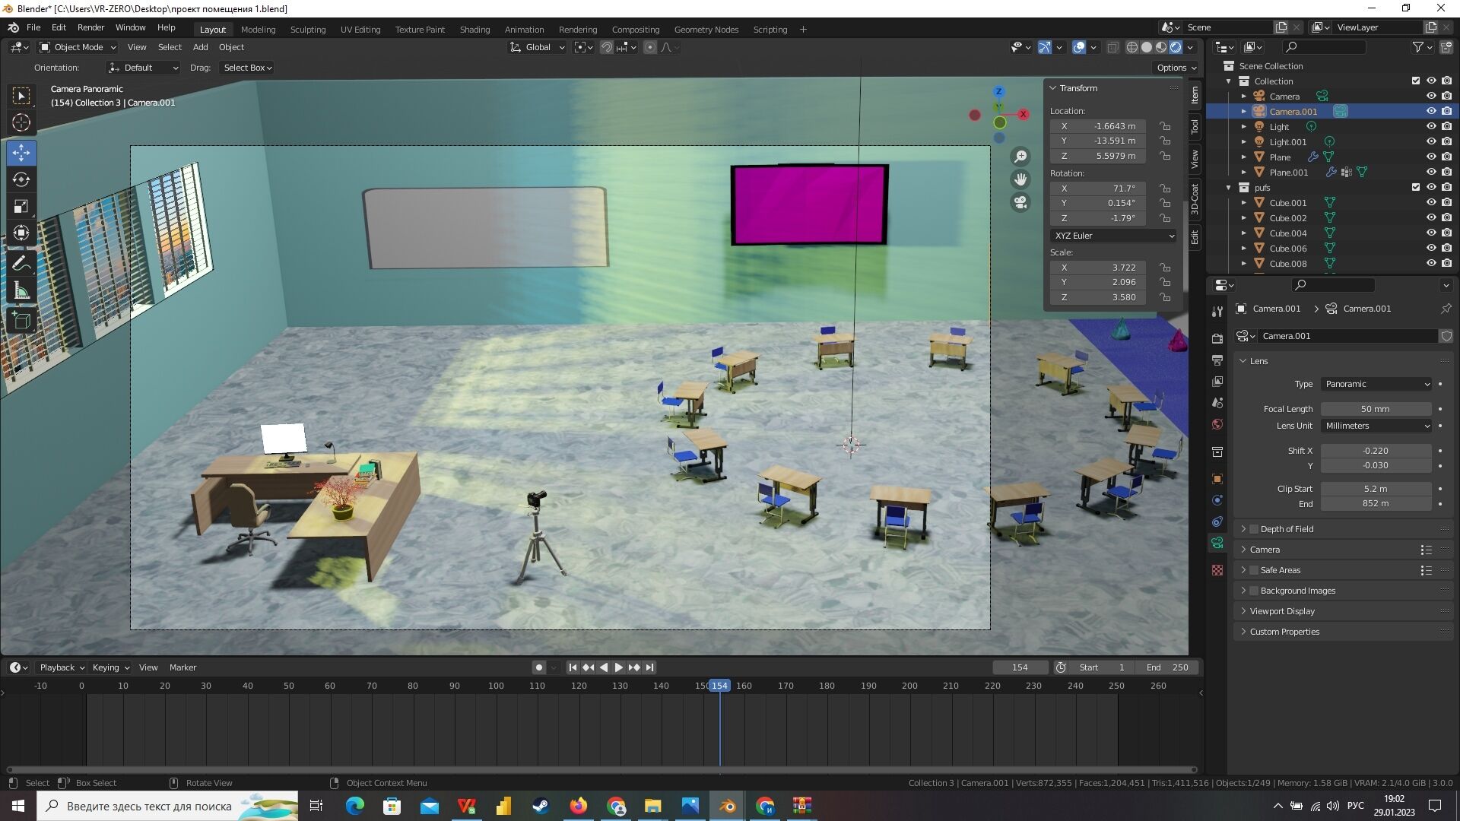Viewport: 1460px width, 821px height.
Task: Click the Focal Length field
Action: tap(1375, 409)
